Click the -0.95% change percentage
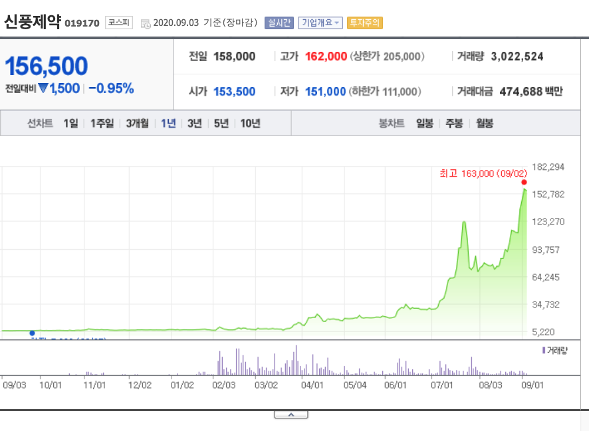 [x=111, y=88]
